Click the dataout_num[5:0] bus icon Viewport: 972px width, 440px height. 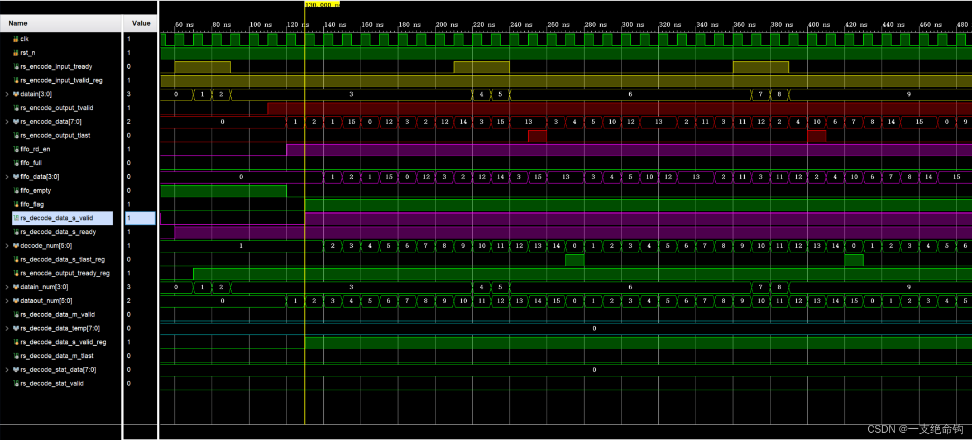16,301
